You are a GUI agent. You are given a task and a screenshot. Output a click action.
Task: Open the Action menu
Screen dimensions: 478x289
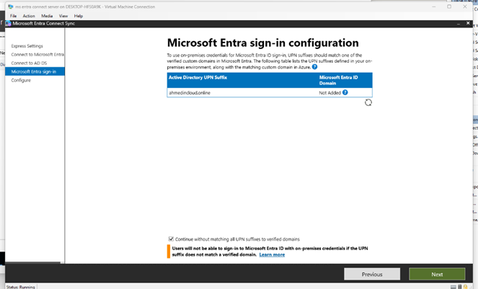(x=28, y=15)
